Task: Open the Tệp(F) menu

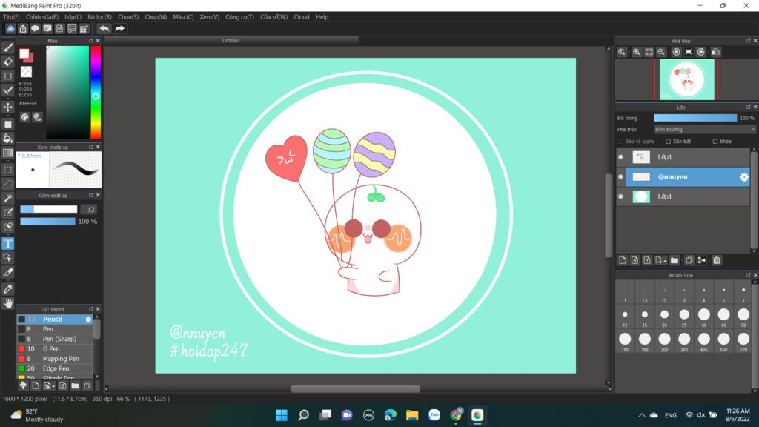Action: pos(11,17)
